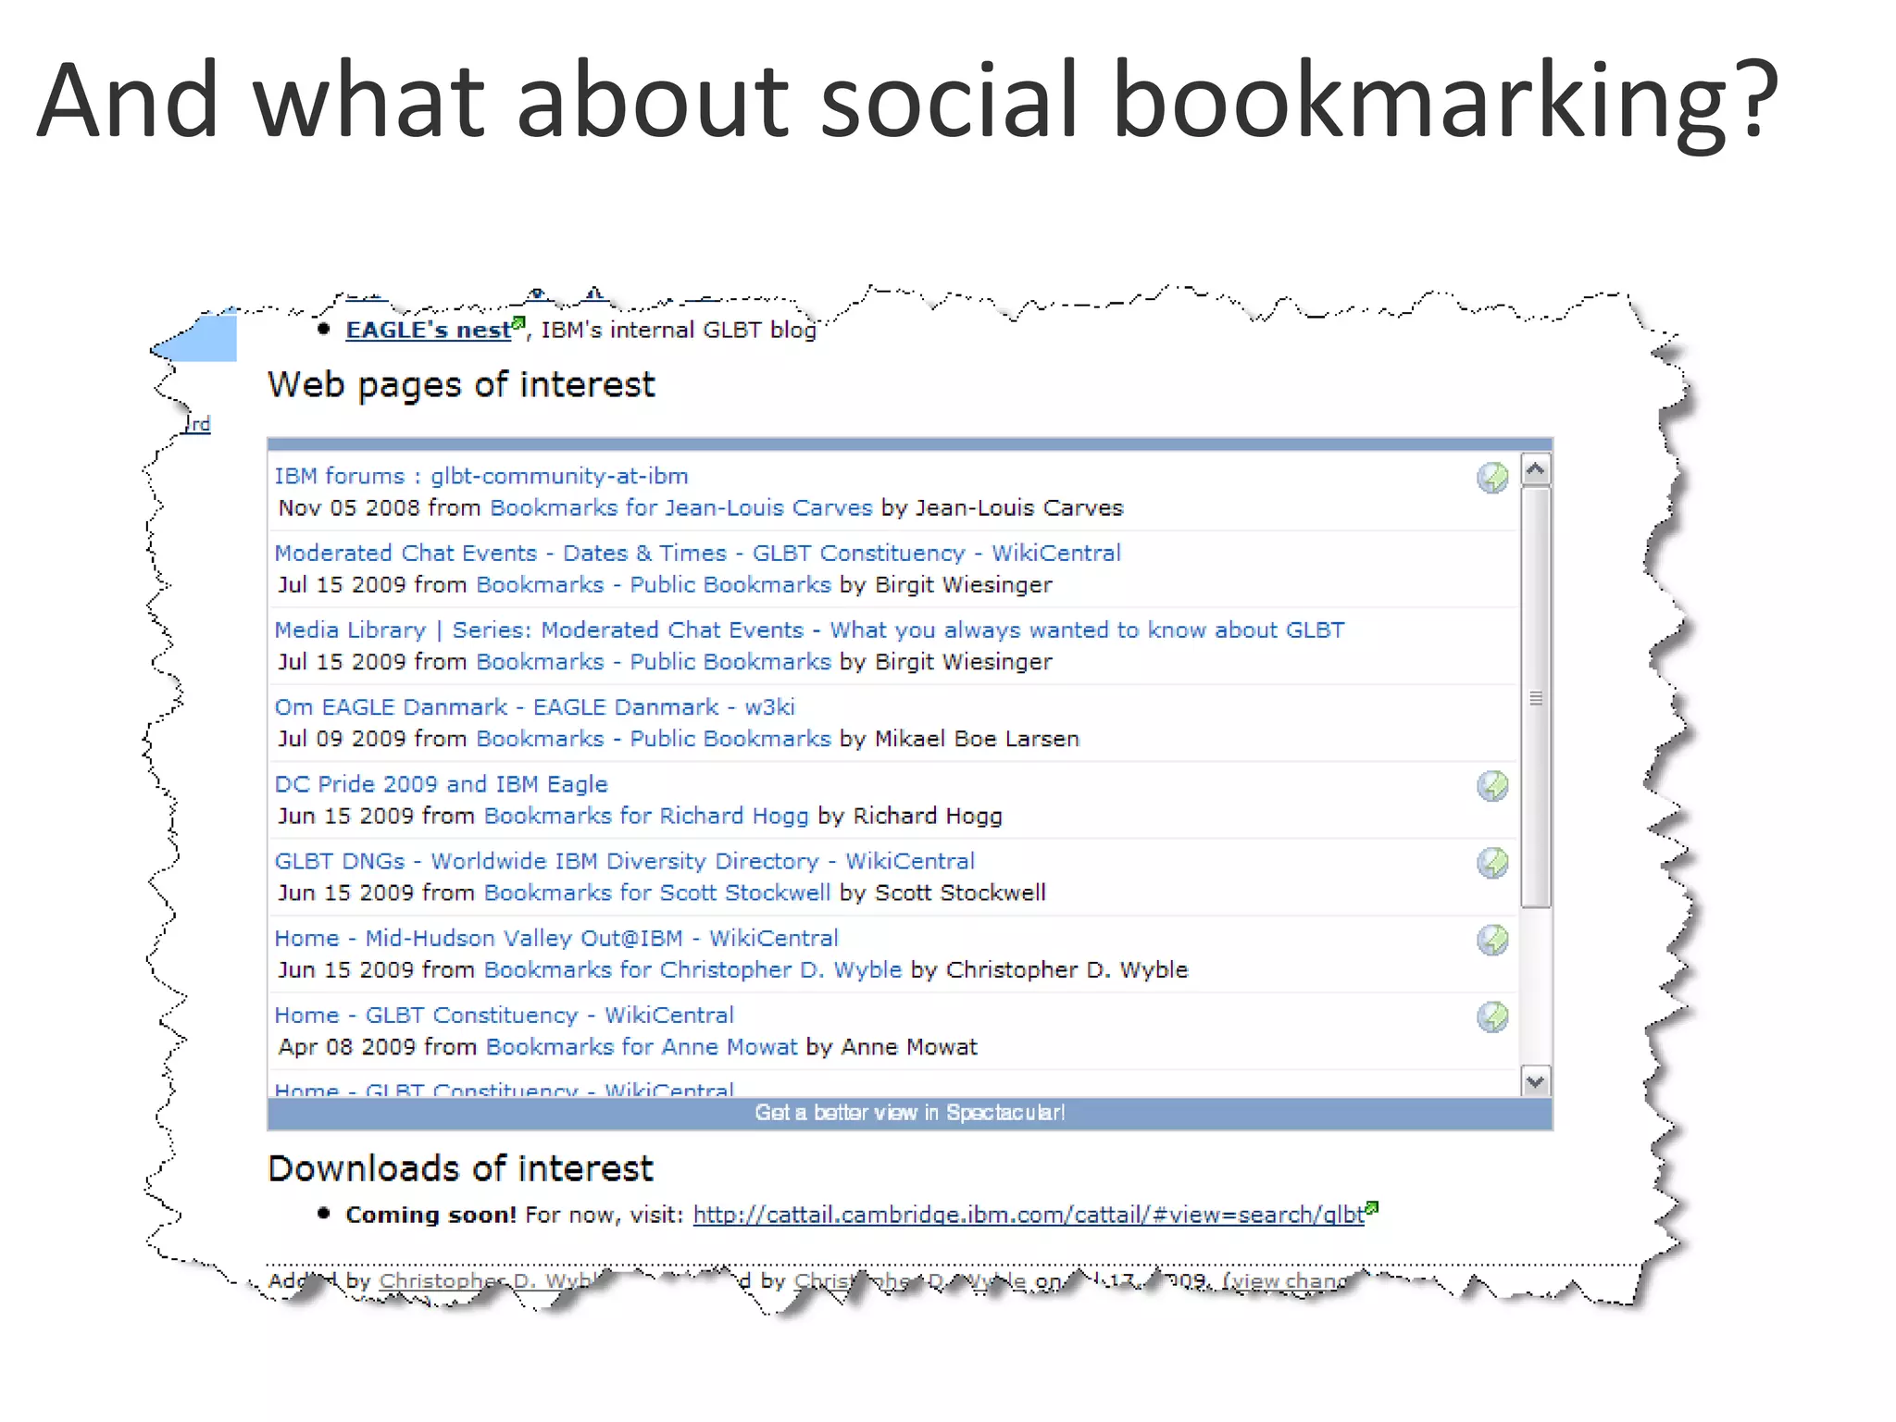1896x1422 pixels.
Task: Click the external link icon after EAGLE's nest
Action: (x=518, y=323)
